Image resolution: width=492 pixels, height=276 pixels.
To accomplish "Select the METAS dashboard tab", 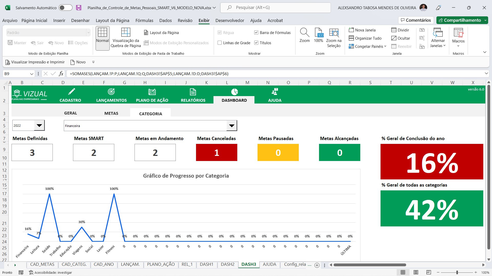I will coord(111,113).
